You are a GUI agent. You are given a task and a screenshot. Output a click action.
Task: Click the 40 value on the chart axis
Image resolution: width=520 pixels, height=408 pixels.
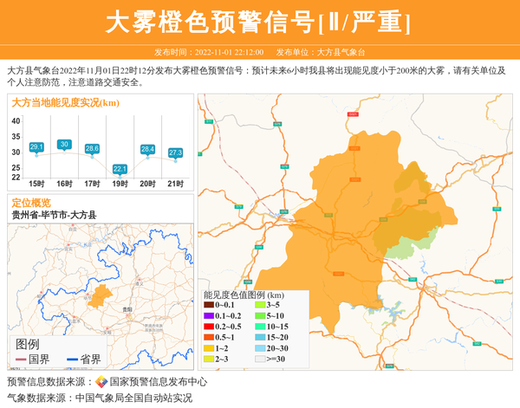(x=16, y=121)
